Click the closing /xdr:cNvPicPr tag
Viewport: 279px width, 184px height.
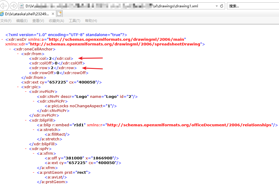[53, 111]
